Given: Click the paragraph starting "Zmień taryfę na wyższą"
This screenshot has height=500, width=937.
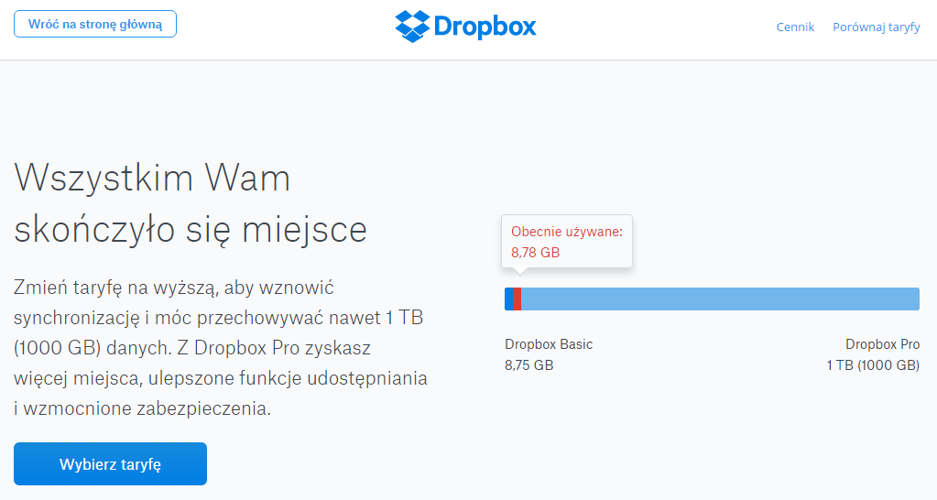Looking at the screenshot, I should coord(221,348).
